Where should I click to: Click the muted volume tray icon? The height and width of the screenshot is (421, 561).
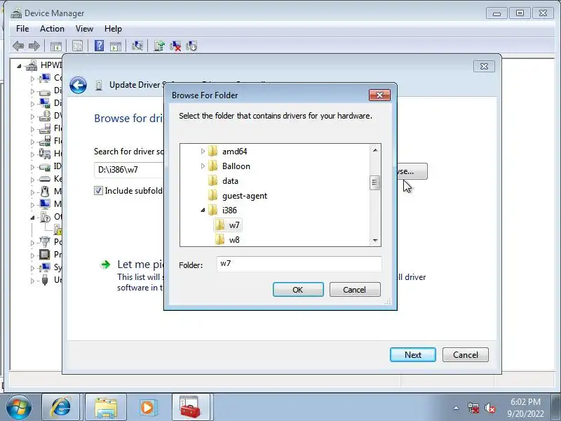pos(489,408)
